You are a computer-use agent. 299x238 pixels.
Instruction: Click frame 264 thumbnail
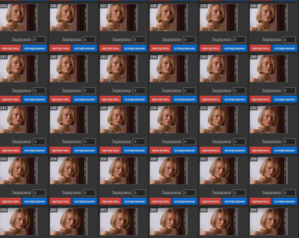coord(269,222)
